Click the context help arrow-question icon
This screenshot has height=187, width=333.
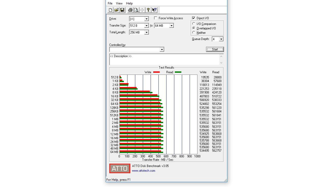154,10
